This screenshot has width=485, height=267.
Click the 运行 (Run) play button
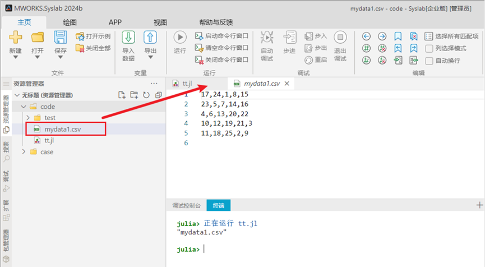pos(180,38)
